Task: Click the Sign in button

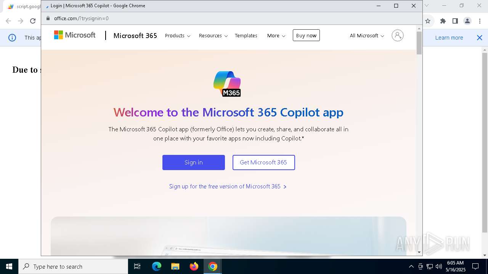Action: pyautogui.click(x=194, y=162)
